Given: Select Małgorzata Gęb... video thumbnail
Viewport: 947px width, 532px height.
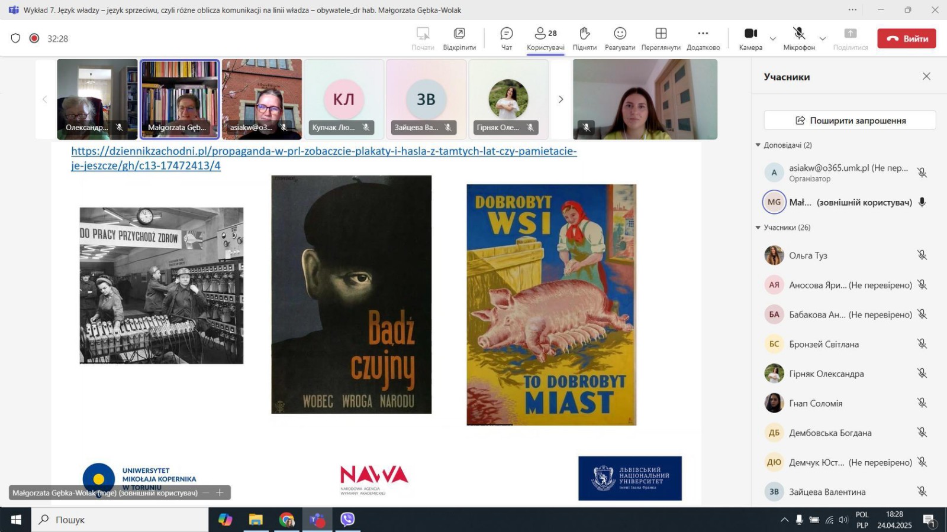Looking at the screenshot, I should (179, 99).
